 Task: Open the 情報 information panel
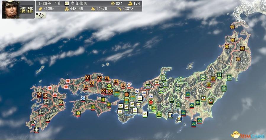pyautogui.click(x=27, y=10)
